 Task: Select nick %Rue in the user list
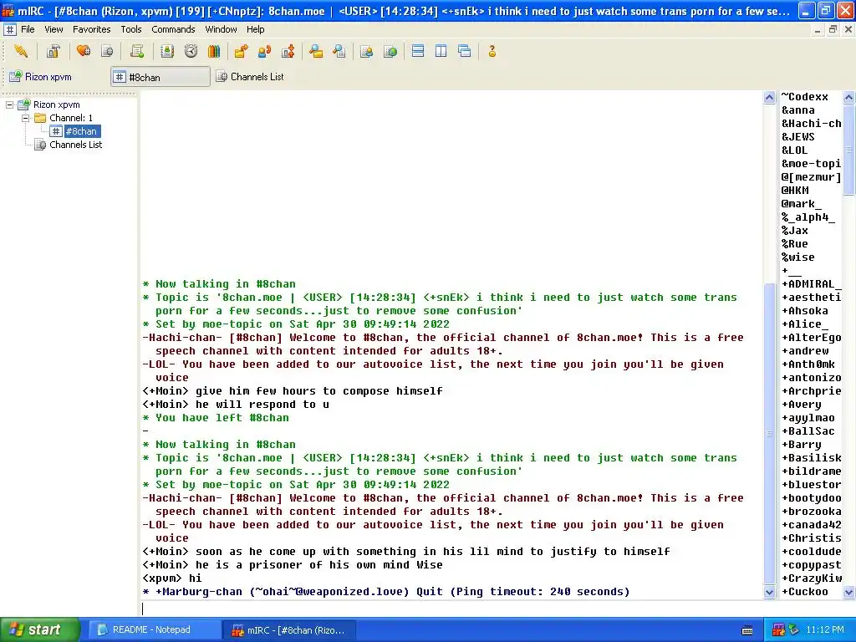794,244
